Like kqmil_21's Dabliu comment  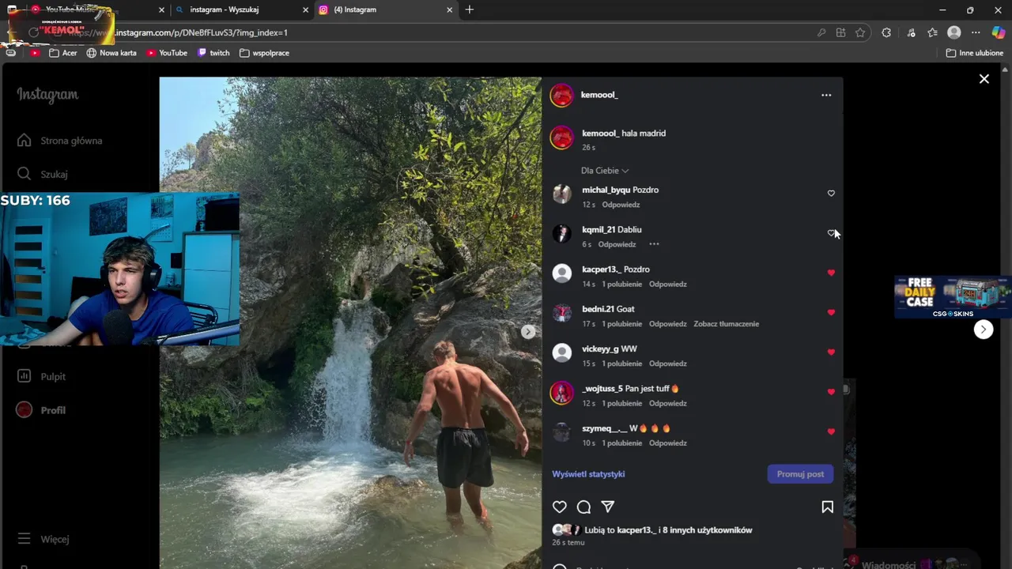click(x=831, y=233)
